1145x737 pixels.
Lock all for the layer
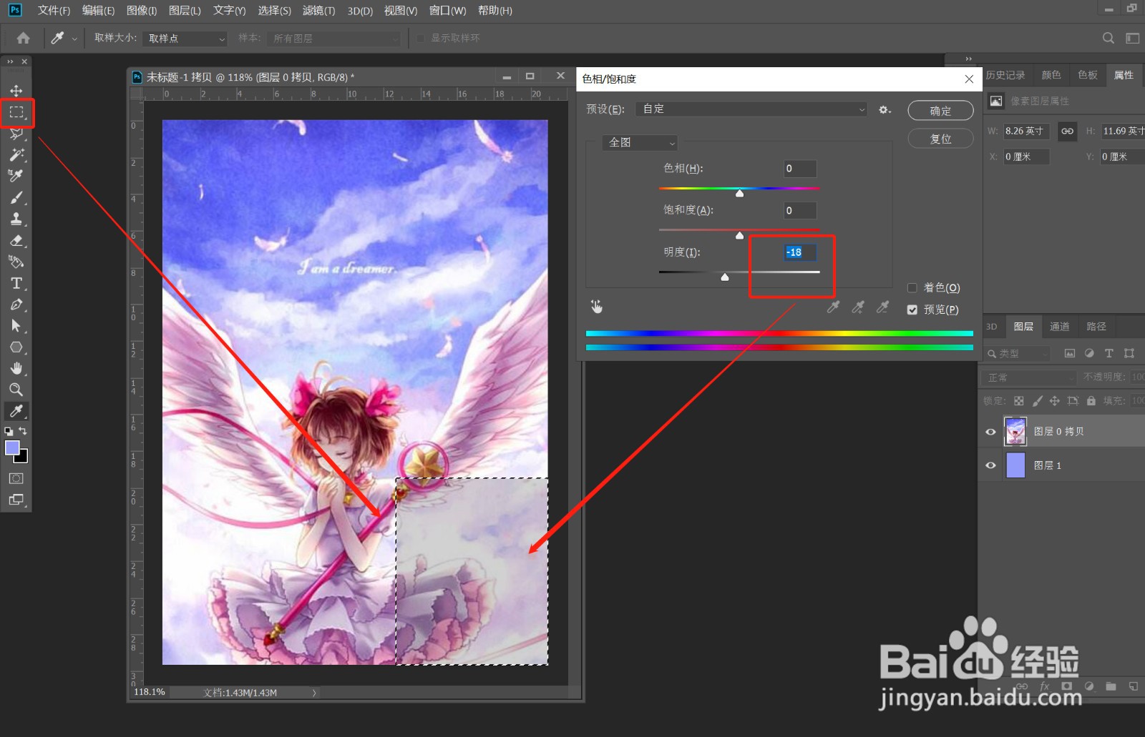[1091, 401]
